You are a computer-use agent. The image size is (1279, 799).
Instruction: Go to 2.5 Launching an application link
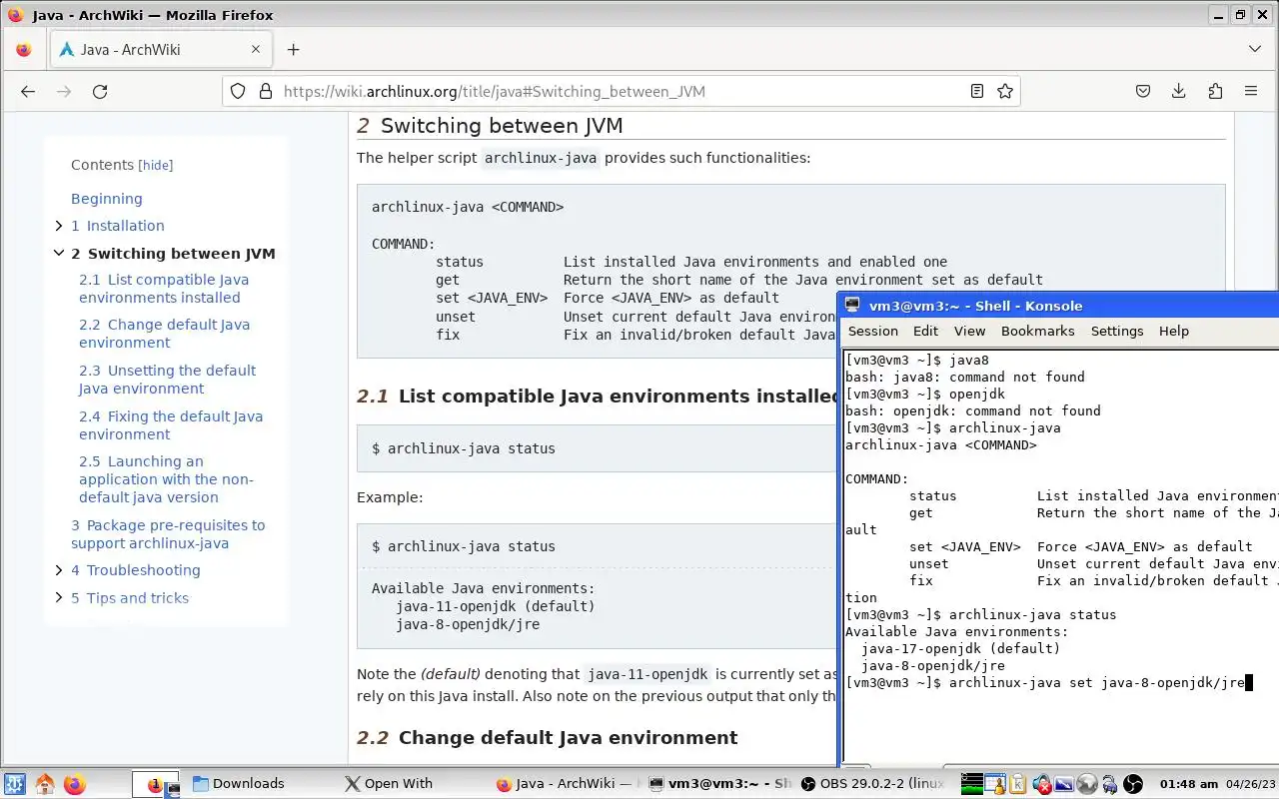point(166,479)
